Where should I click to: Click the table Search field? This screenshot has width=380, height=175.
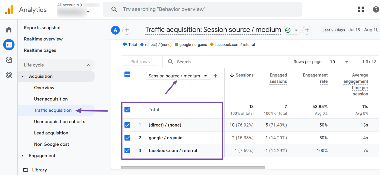pos(187,61)
